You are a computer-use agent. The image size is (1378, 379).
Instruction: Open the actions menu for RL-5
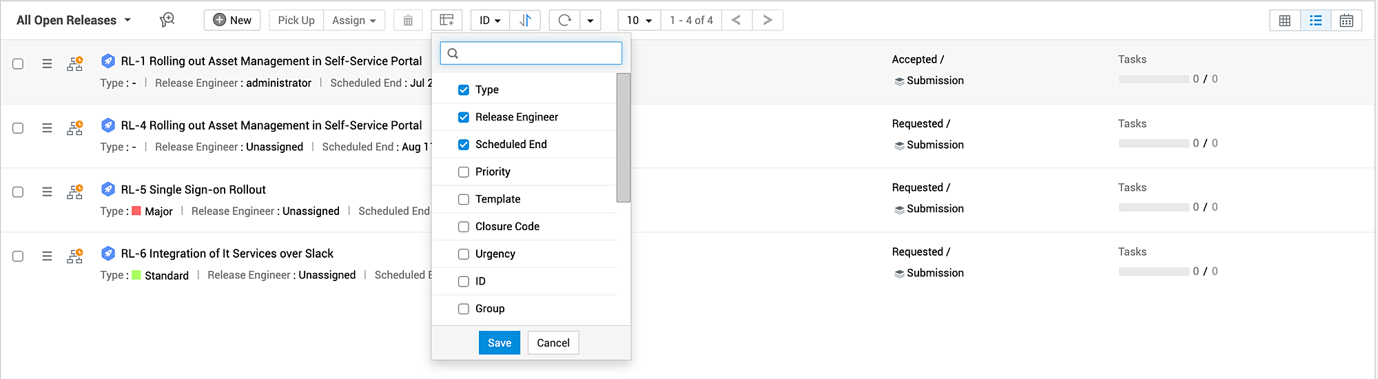[x=47, y=192]
